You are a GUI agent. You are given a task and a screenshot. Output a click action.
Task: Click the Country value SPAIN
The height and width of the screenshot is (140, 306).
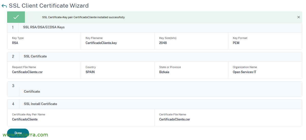[x=90, y=72]
